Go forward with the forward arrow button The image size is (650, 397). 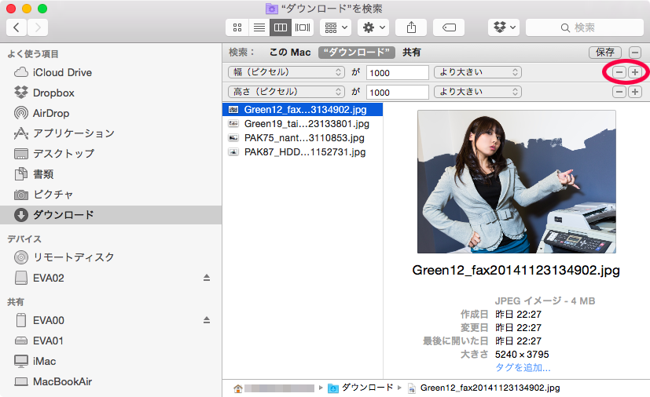(38, 27)
